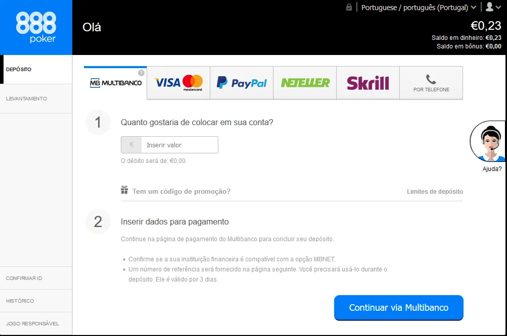
Task: Select the Multibanco tab
Action: pyautogui.click(x=115, y=83)
